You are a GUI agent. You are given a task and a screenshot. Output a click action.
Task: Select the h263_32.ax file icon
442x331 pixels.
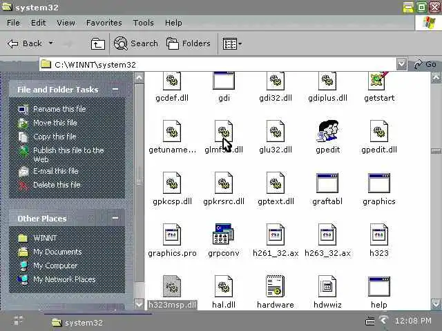click(327, 234)
